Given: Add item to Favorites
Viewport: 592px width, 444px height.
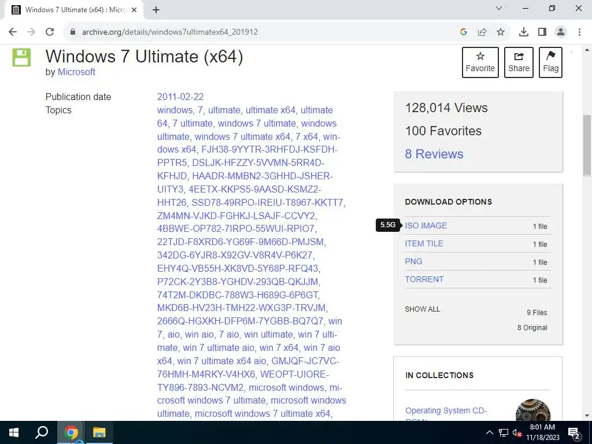Looking at the screenshot, I should pyautogui.click(x=480, y=62).
